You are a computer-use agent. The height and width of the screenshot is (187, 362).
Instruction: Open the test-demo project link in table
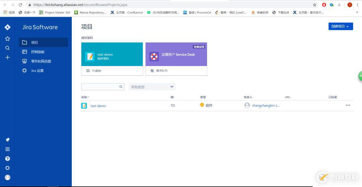(x=98, y=106)
